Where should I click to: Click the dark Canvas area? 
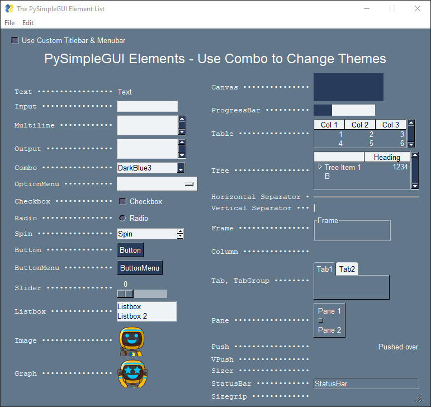click(x=348, y=87)
